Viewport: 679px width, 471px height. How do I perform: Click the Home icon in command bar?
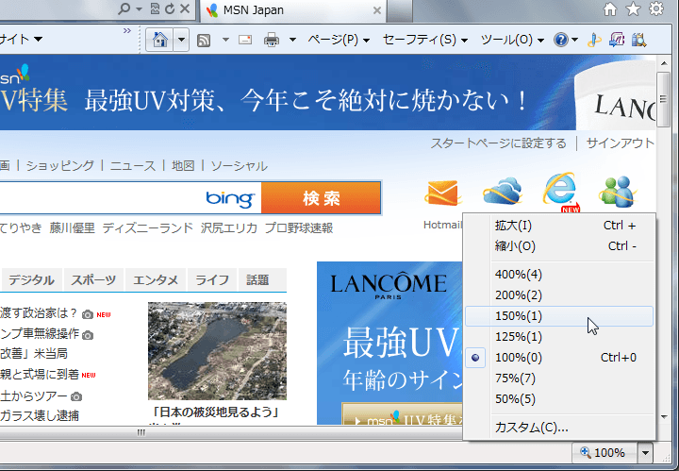pos(159,40)
